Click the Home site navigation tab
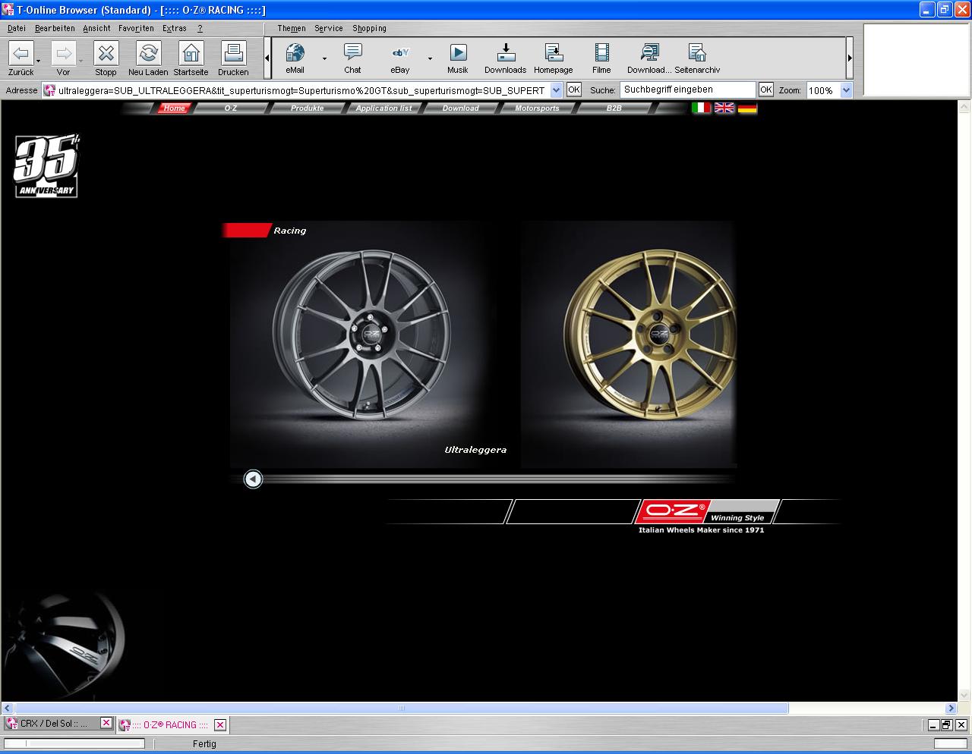 point(175,108)
